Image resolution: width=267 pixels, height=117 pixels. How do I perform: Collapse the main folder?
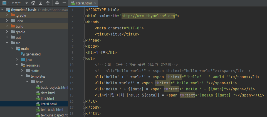pos(12,49)
